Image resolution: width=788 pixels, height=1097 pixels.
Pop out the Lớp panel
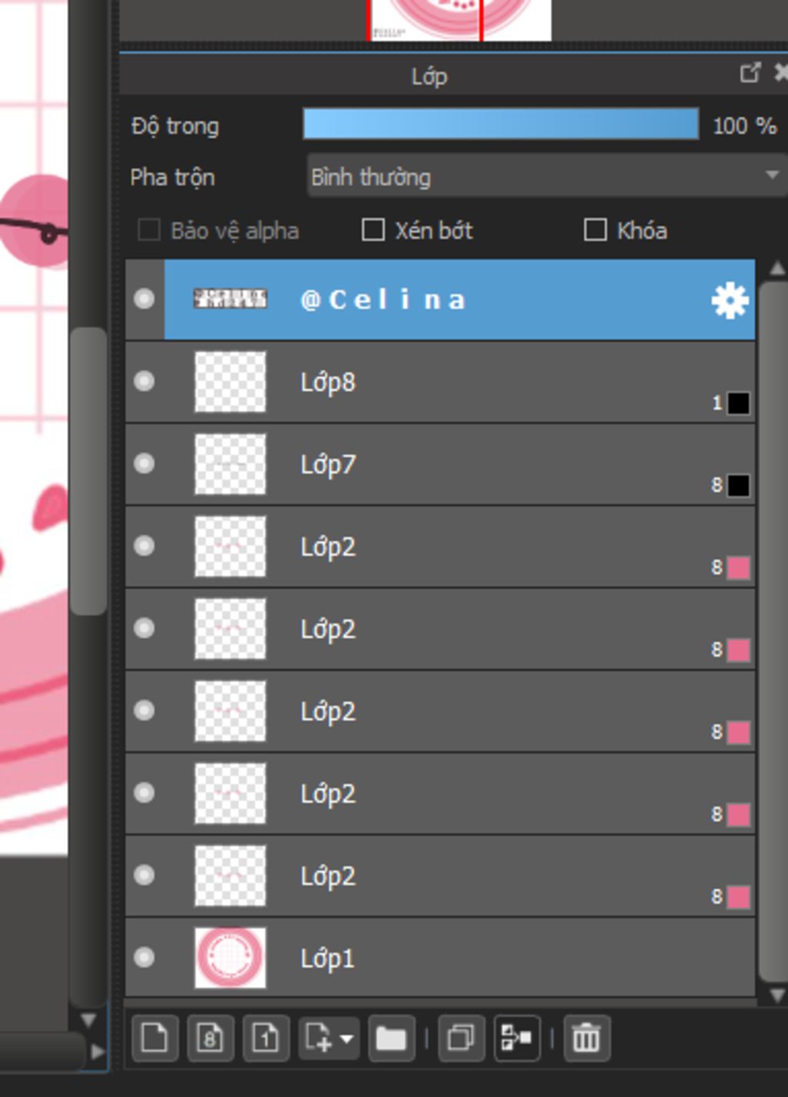point(750,73)
